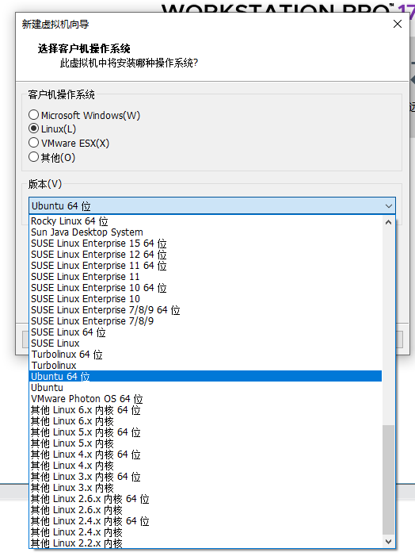Click the dropdown list scrollbar thumb
The height and width of the screenshot is (560, 415).
(388, 480)
